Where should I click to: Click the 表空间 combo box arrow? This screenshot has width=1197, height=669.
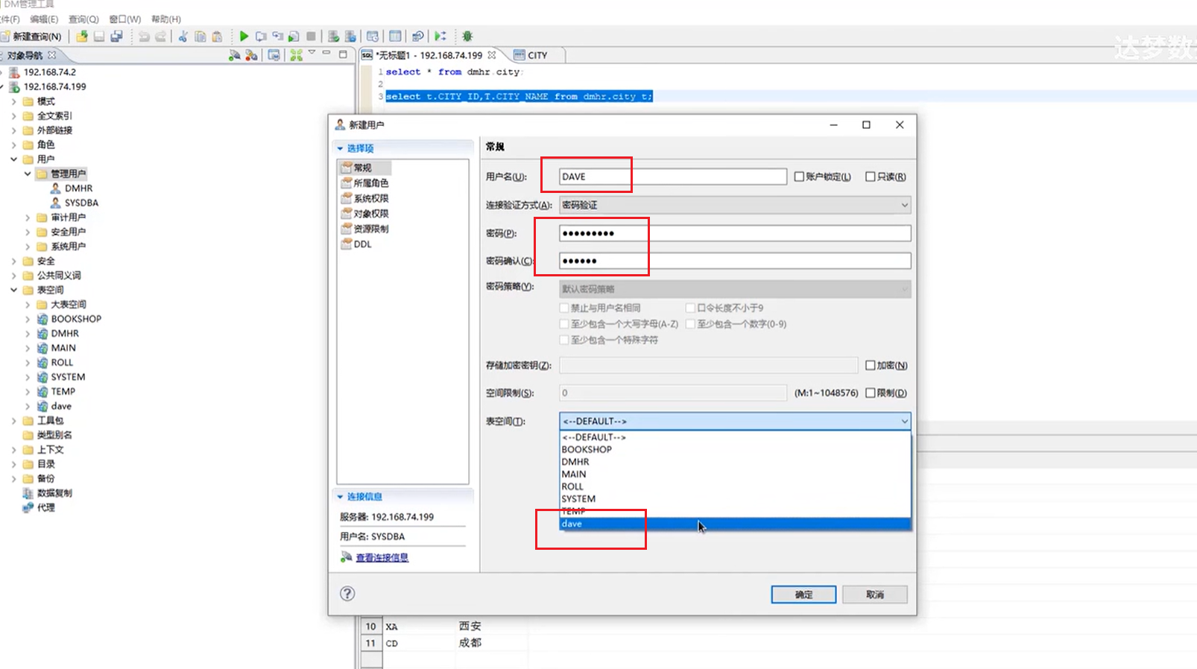pyautogui.click(x=904, y=421)
